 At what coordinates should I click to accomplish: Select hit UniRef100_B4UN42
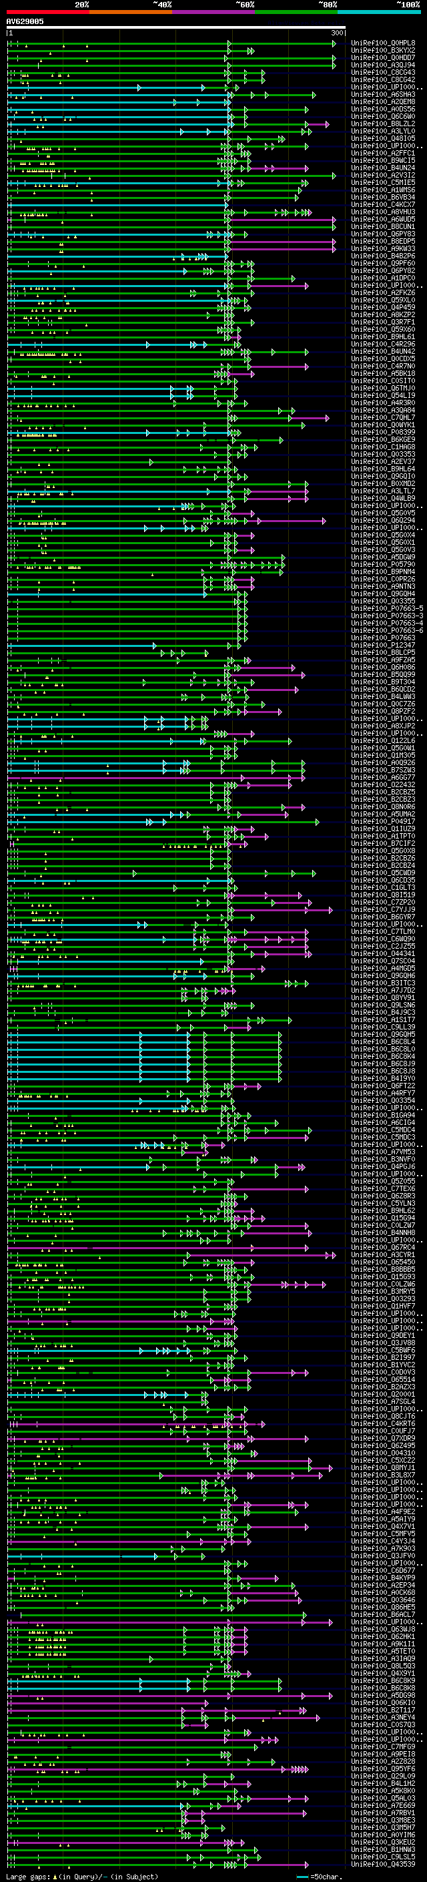pos(383,351)
